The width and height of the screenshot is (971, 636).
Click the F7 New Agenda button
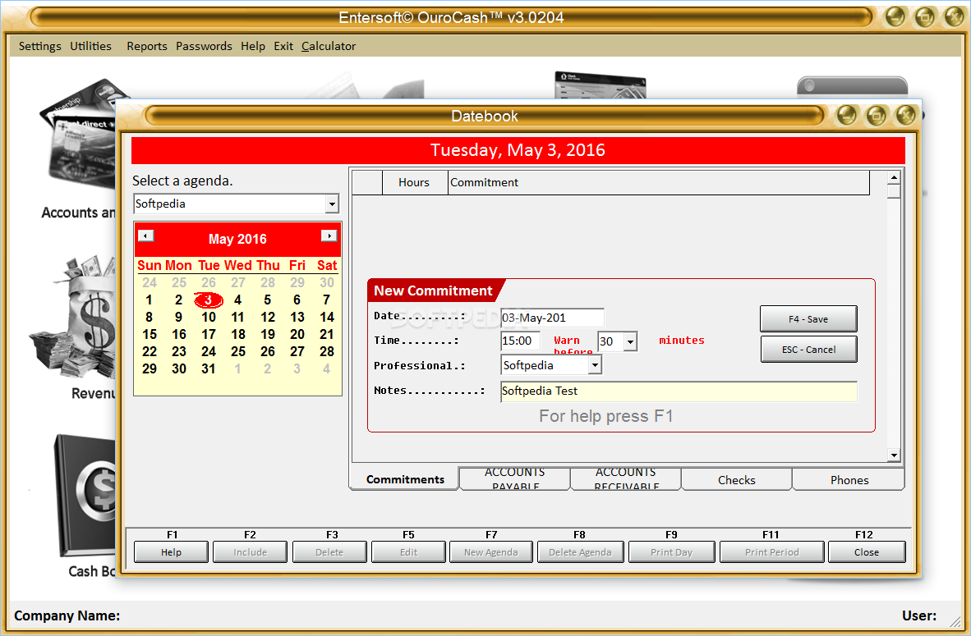(x=490, y=551)
